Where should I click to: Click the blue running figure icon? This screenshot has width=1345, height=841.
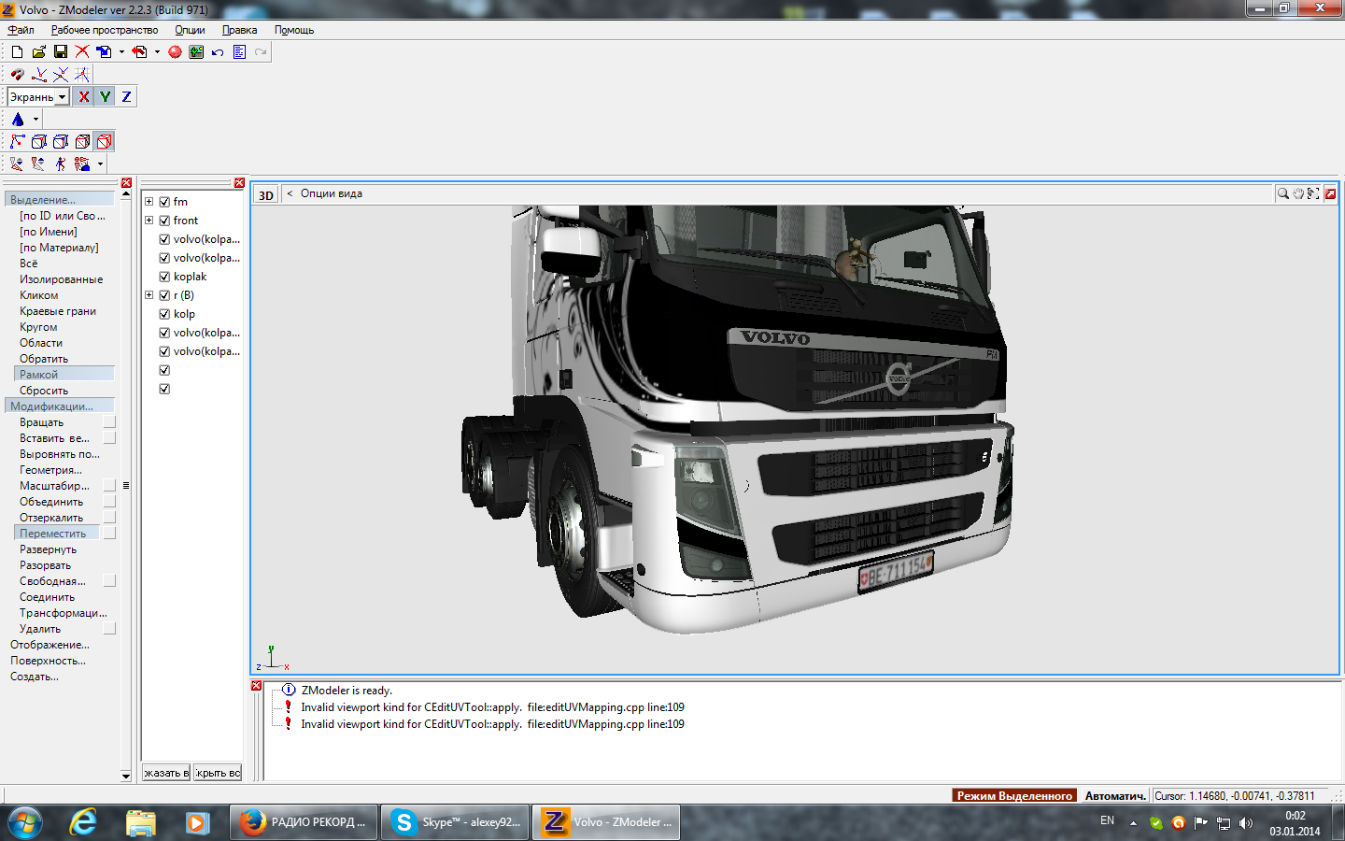(x=61, y=164)
